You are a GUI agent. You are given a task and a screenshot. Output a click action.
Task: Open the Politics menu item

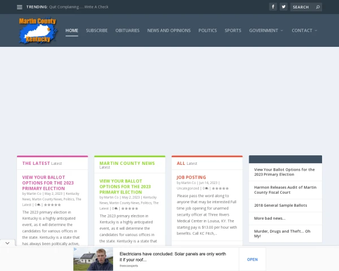207,30
